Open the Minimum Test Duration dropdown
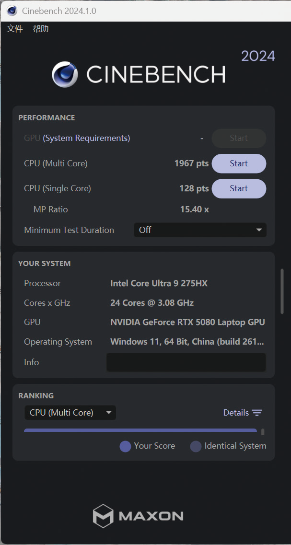This screenshot has width=291, height=545. tap(200, 230)
